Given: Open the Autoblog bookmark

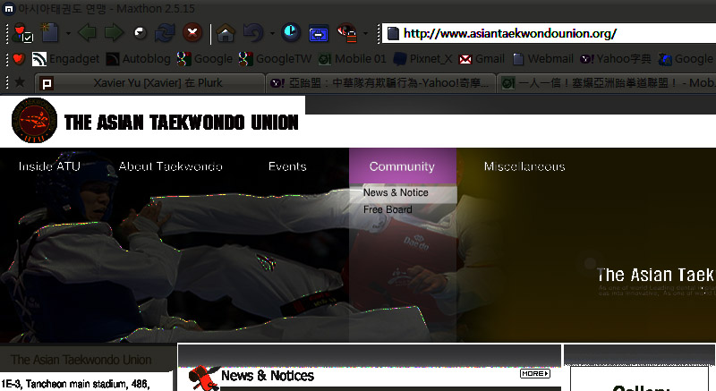Looking at the screenshot, I should click(138, 59).
